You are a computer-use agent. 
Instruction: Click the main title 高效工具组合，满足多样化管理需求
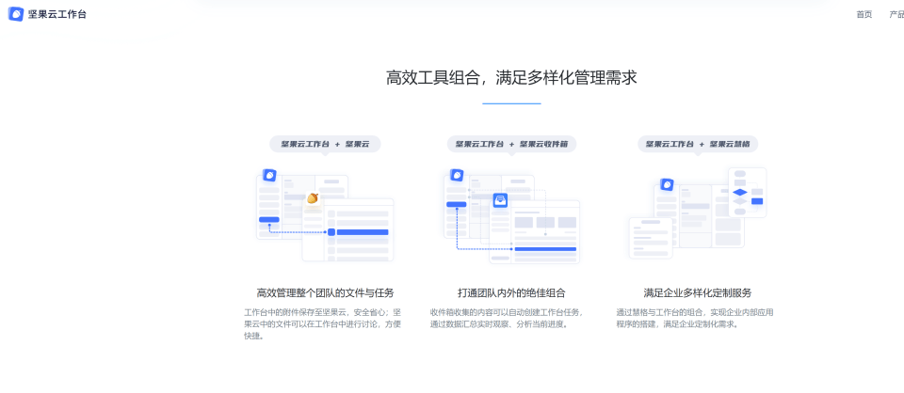click(x=511, y=77)
